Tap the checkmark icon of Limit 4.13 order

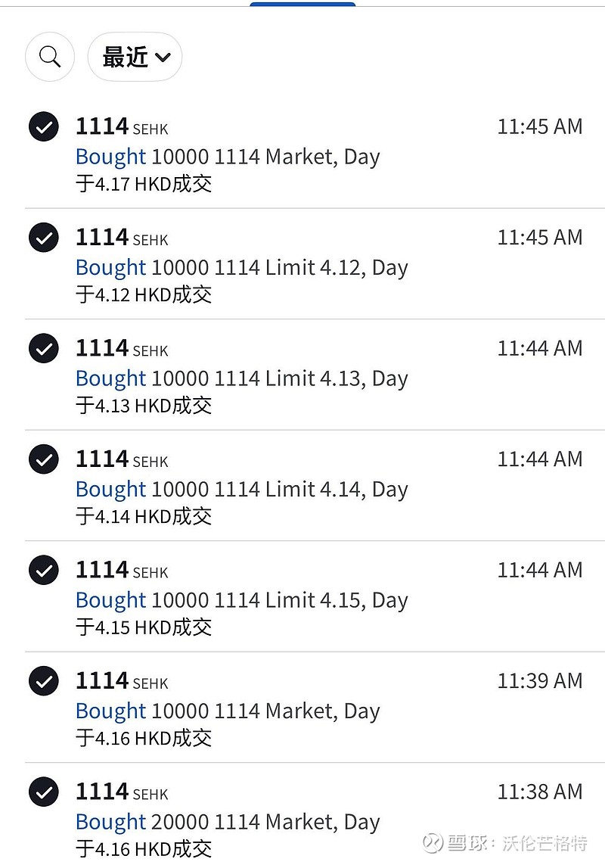click(x=44, y=349)
